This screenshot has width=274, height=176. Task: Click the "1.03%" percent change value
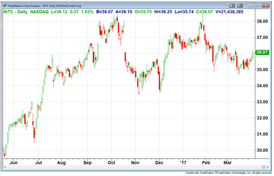[x=87, y=12]
